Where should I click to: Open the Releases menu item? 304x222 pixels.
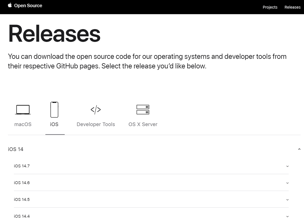point(292,7)
